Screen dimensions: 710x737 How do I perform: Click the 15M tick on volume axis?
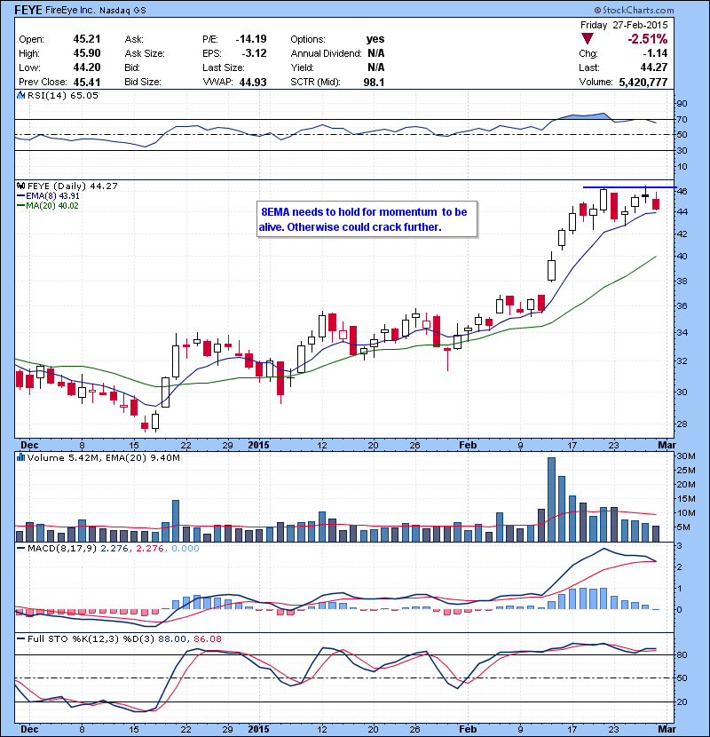pyautogui.click(x=685, y=499)
